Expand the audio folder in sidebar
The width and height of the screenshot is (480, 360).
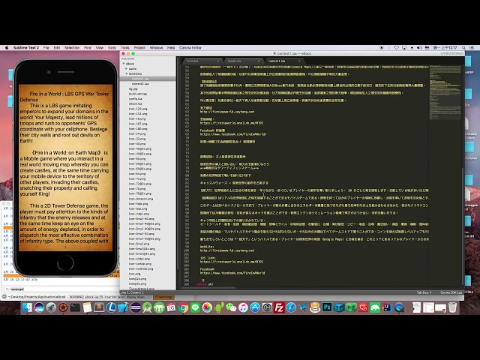(x=126, y=69)
